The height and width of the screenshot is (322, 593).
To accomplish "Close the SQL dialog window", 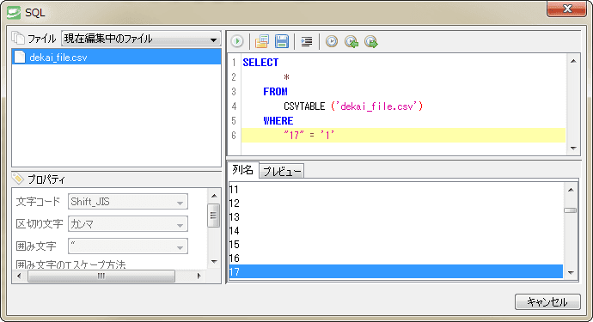I will (566, 9).
